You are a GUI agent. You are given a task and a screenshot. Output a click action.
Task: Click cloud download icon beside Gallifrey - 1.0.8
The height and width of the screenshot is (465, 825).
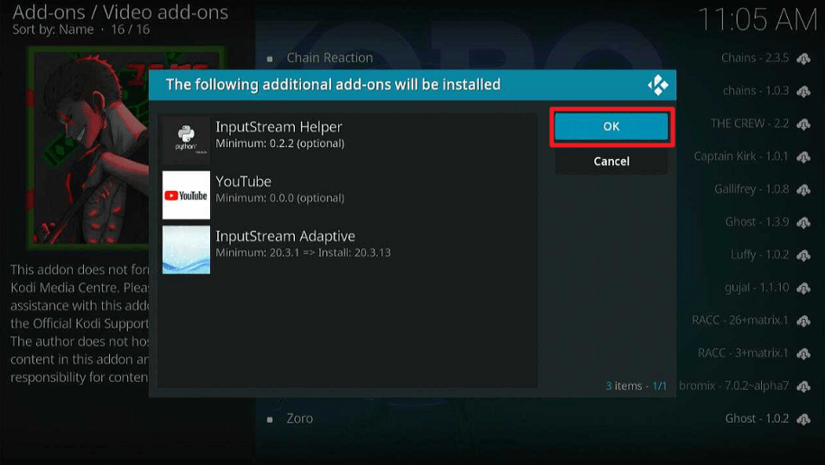click(803, 189)
